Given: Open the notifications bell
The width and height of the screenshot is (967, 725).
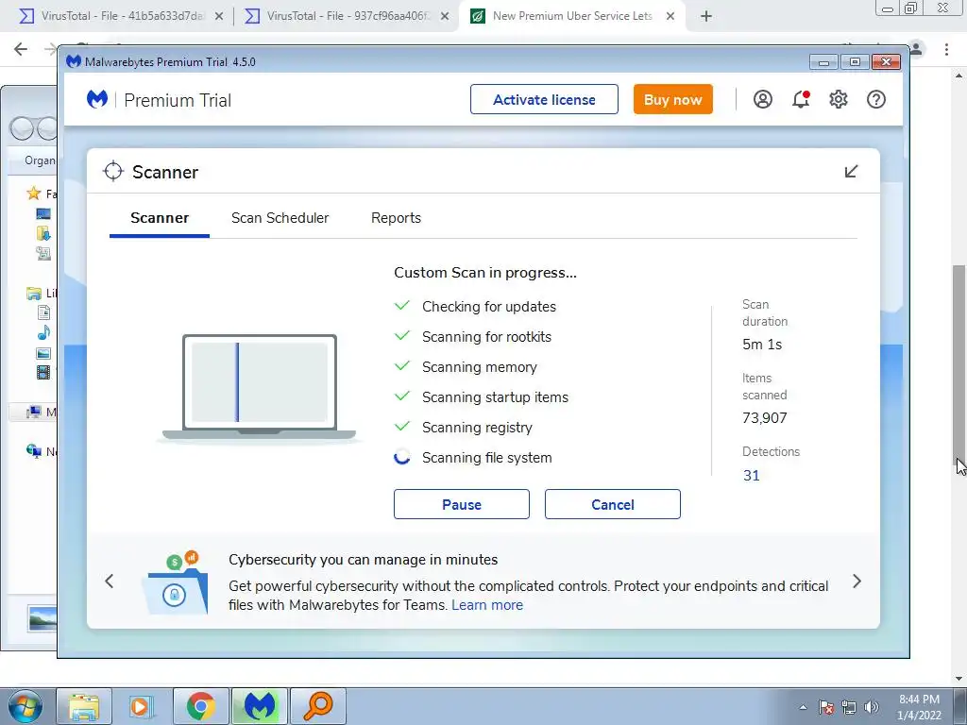Looking at the screenshot, I should click(801, 99).
